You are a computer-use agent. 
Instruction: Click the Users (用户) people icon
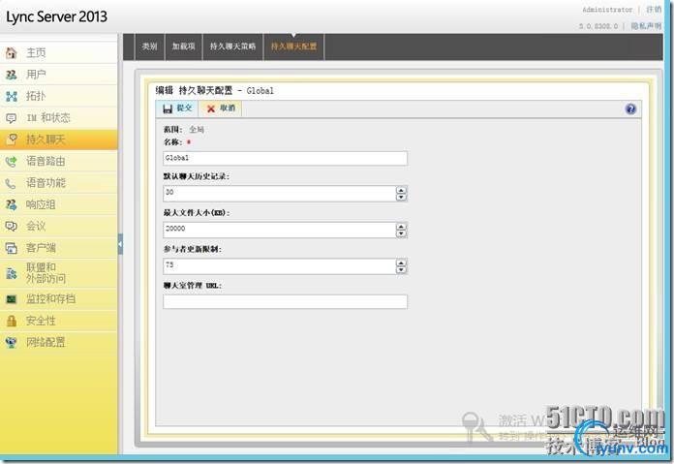[x=12, y=75]
